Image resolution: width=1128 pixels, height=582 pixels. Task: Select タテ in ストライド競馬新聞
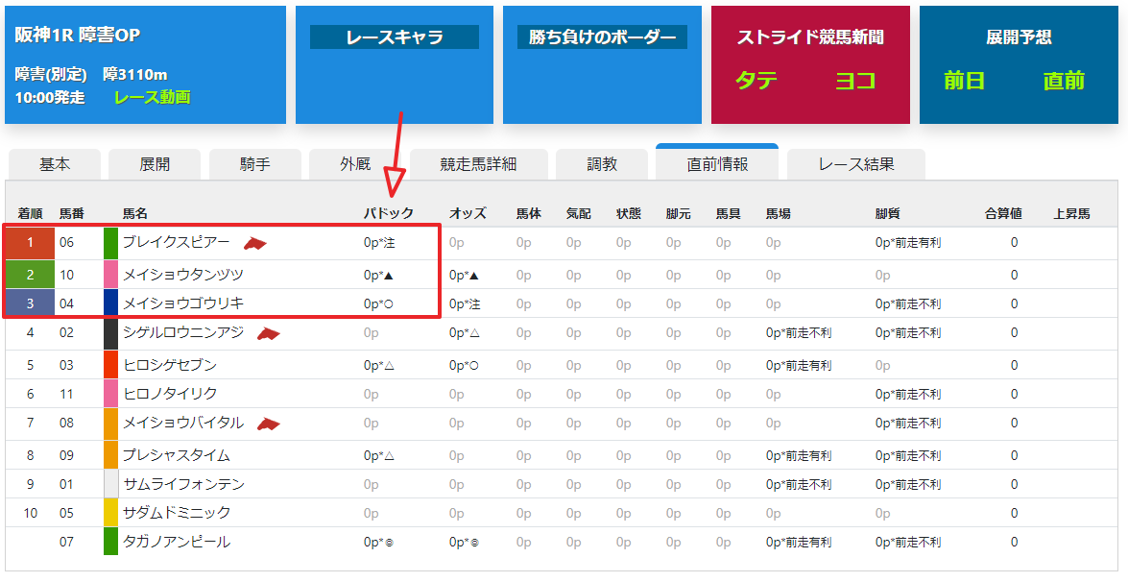tap(756, 81)
